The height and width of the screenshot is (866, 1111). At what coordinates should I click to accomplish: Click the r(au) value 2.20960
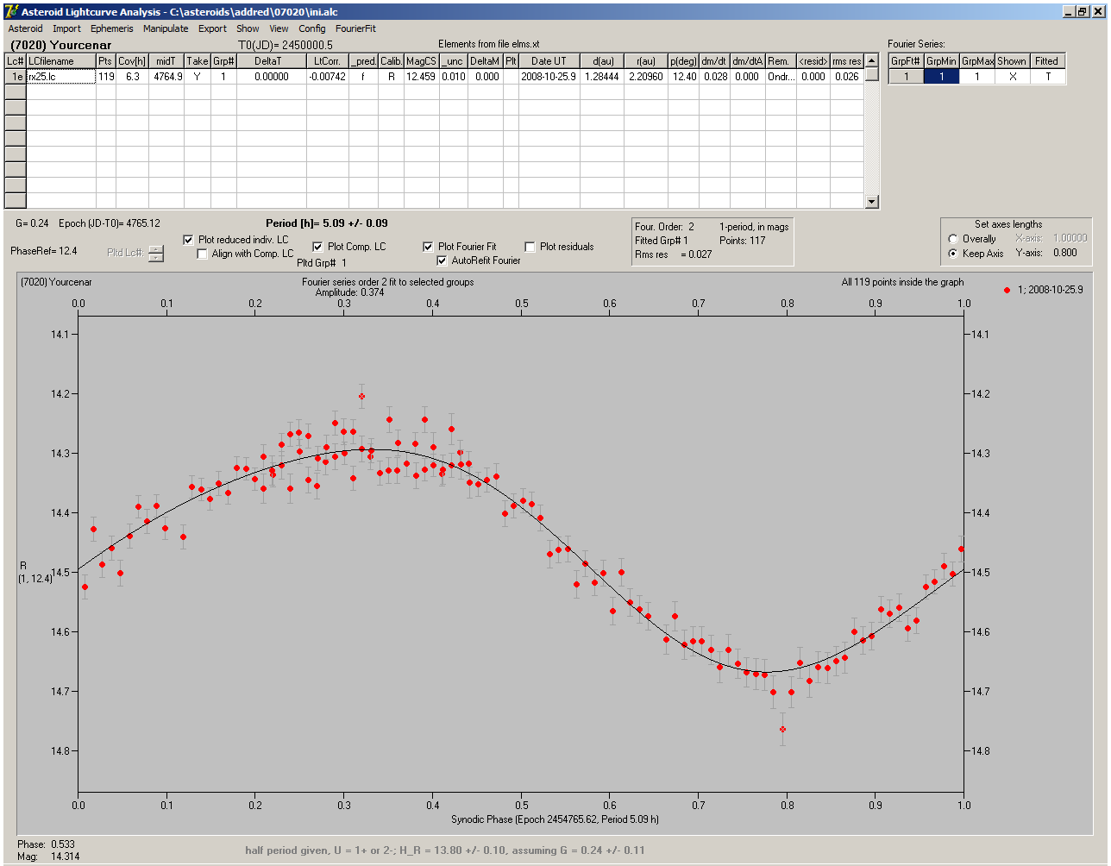pos(645,77)
